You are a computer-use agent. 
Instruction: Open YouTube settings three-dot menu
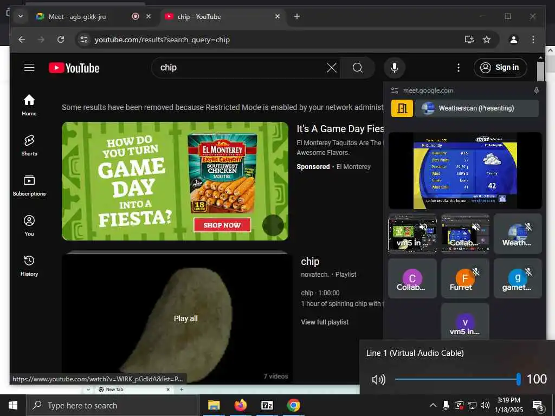tap(459, 68)
